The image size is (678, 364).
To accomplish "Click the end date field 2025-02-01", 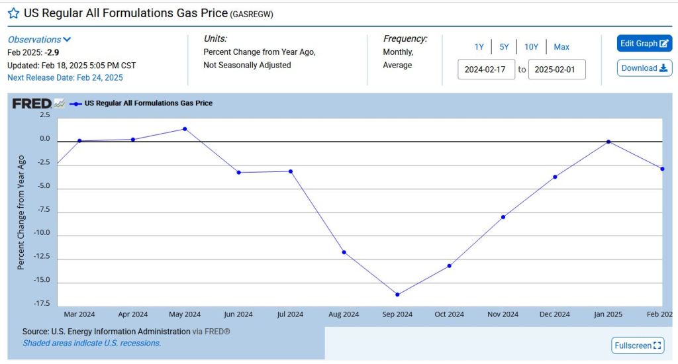I will (557, 69).
